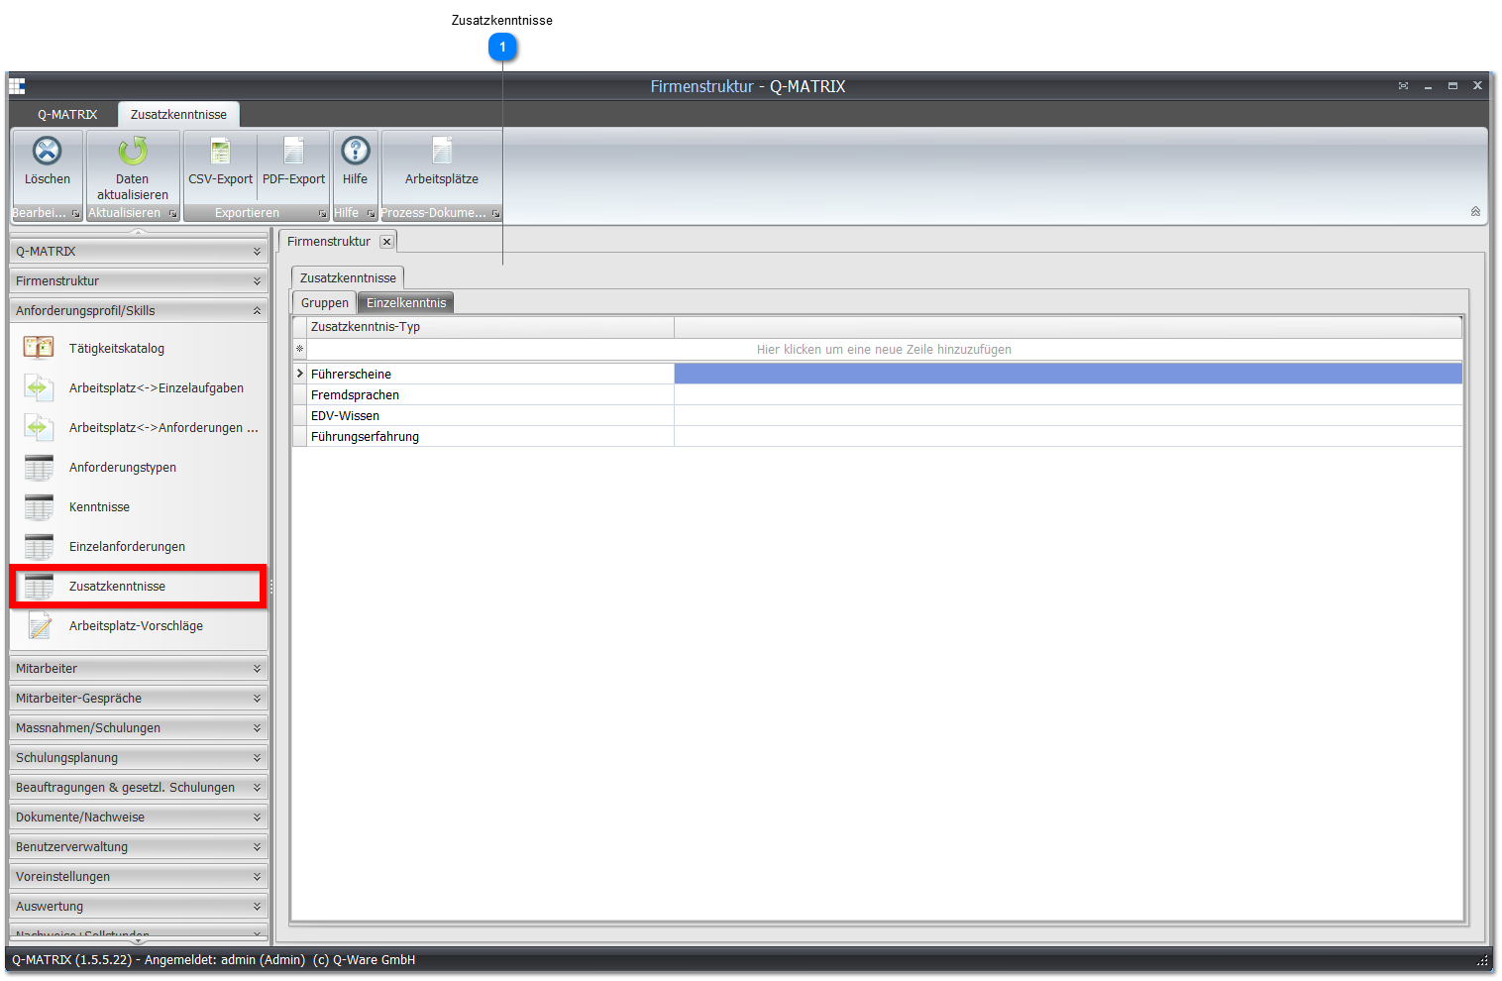1502x981 pixels.
Task: Click the PDF-Export icon
Action: [293, 151]
